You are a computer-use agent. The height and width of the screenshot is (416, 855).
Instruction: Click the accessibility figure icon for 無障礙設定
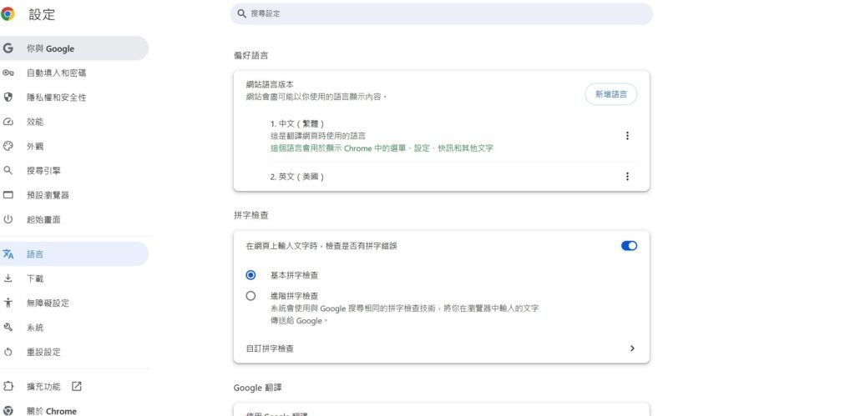(x=8, y=303)
